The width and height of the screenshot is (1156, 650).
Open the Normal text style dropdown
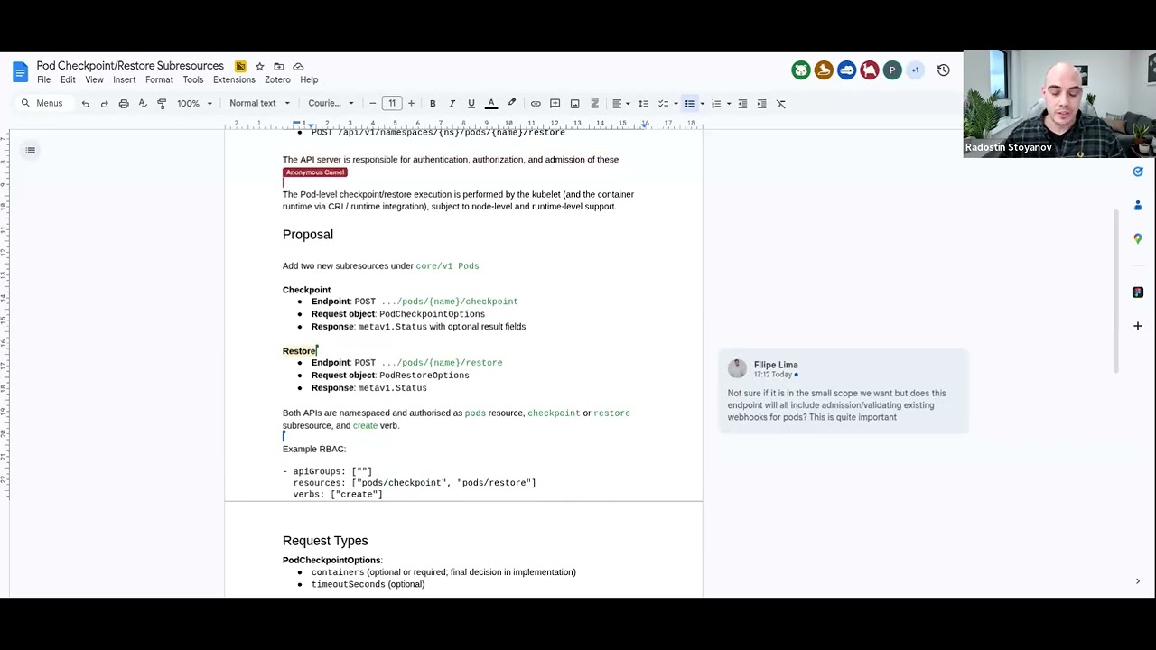[x=259, y=104]
